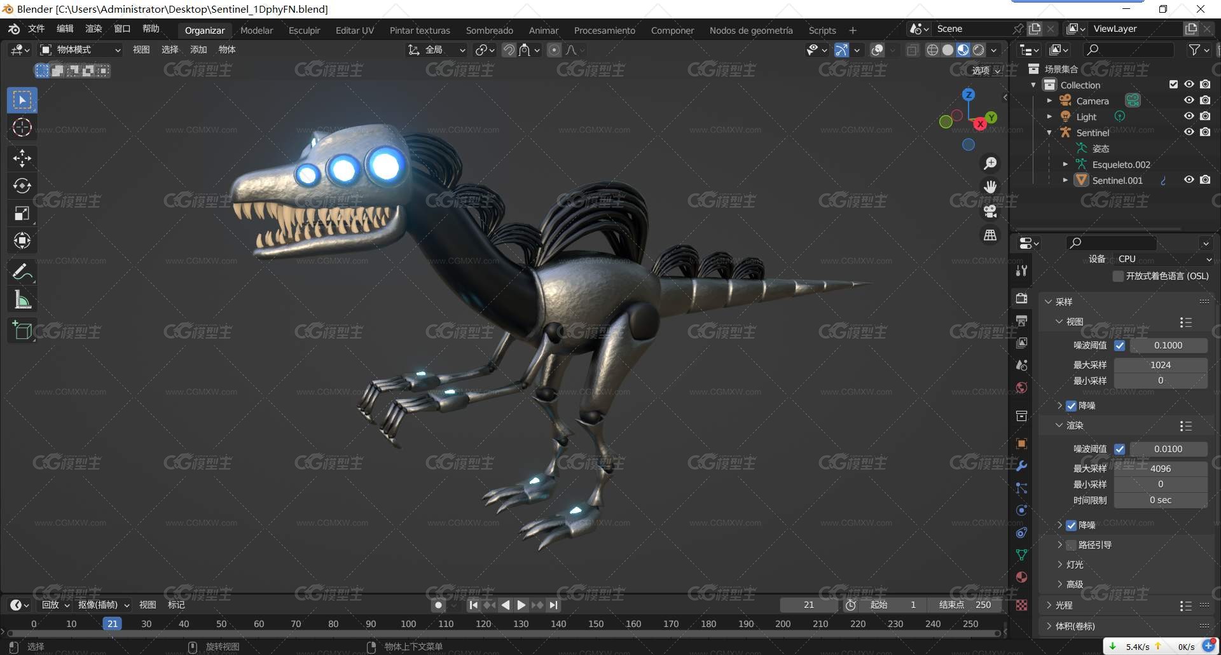The image size is (1221, 655).
Task: Select the Rotate tool
Action: pos(22,185)
